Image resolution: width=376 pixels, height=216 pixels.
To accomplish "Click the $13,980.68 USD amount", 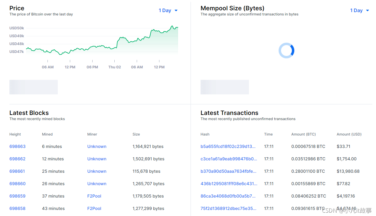I will 348,171.
